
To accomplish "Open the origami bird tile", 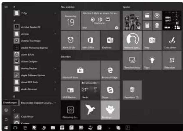I will 90,110.
